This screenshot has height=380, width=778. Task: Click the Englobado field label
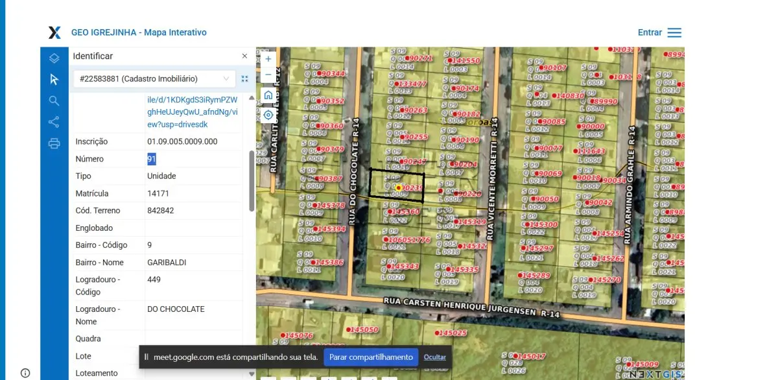94,228
